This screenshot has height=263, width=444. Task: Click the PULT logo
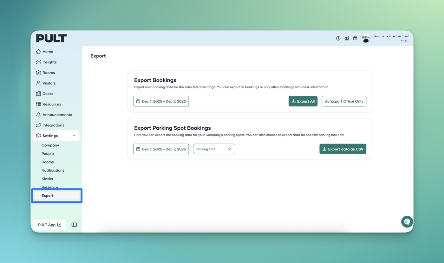click(51, 38)
